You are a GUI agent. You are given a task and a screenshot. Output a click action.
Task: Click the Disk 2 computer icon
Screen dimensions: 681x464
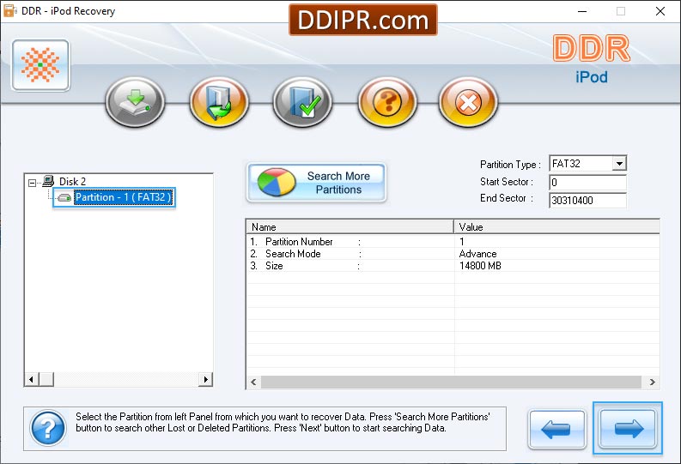click(48, 181)
